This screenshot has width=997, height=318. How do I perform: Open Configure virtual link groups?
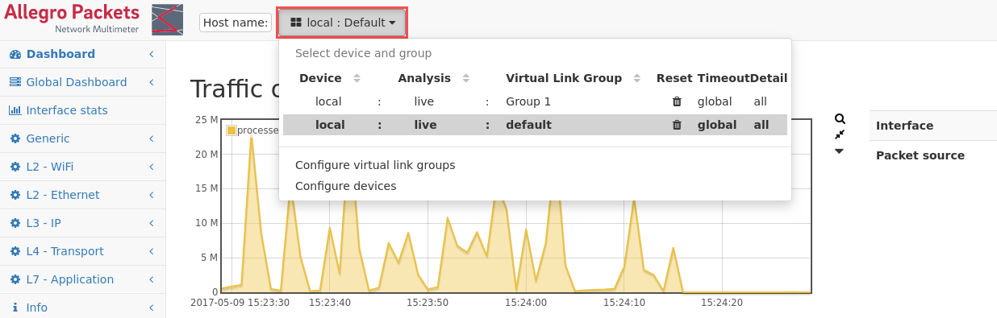click(375, 165)
